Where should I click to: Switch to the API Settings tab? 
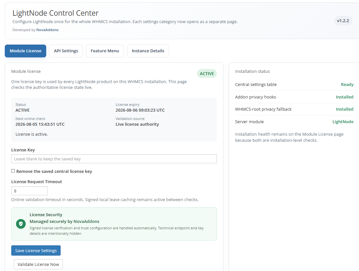click(x=66, y=51)
